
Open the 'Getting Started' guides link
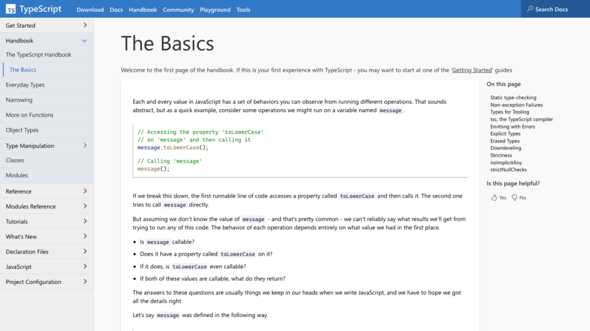click(x=472, y=70)
